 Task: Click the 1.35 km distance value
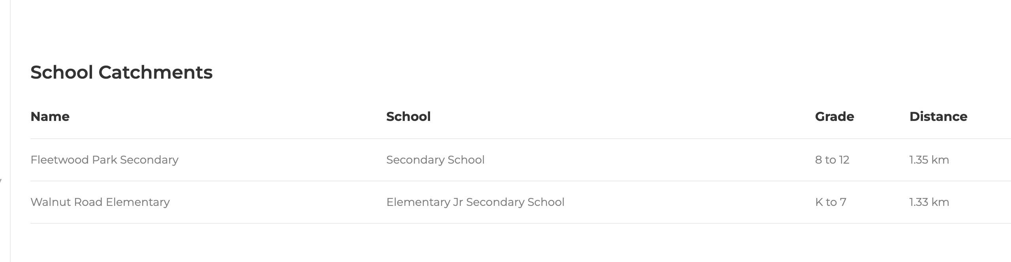(928, 160)
